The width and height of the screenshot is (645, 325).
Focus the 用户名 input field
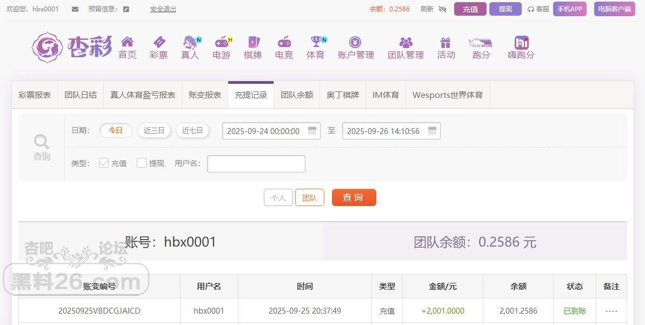click(x=256, y=164)
